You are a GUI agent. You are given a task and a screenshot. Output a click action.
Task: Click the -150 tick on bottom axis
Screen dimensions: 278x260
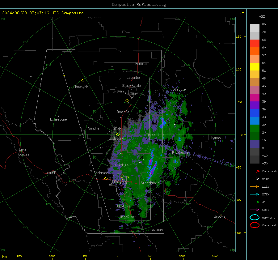coord(18,256)
